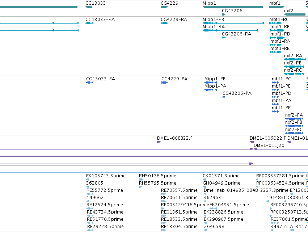Screen dimensions: 308x232
Task: Open EST RP003537281.5prime
Action: (x=280, y=176)
